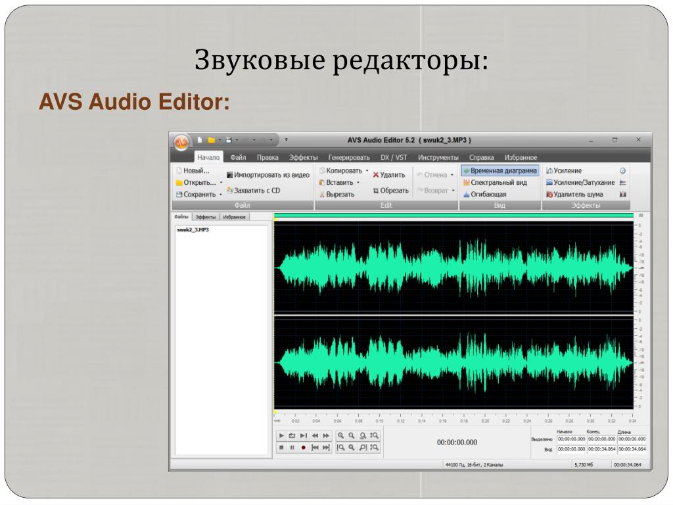Click the horizontal zoom out magnifier
Image resolution: width=673 pixels, height=505 pixels.
pos(352,435)
